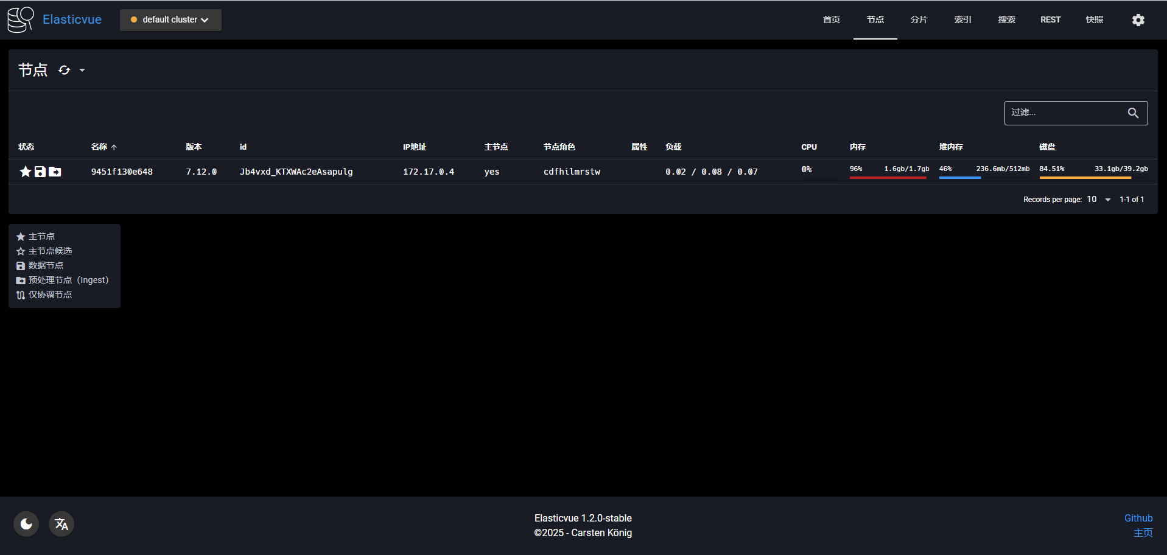Switch to the 索引 tab
Image resolution: width=1167 pixels, height=555 pixels.
pos(962,20)
